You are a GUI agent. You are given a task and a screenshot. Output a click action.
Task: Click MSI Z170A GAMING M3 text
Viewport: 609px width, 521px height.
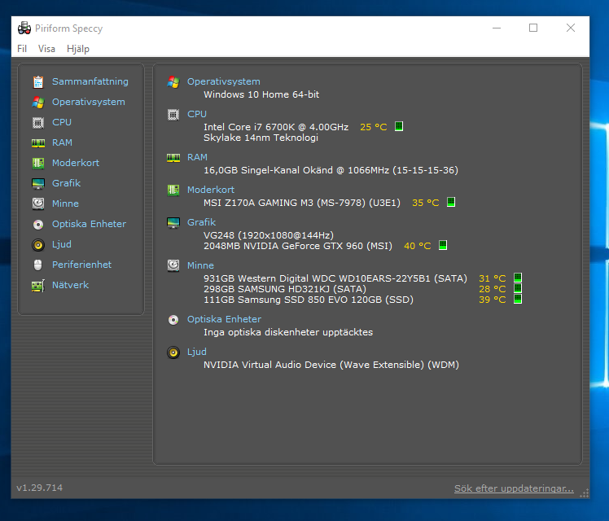[302, 203]
